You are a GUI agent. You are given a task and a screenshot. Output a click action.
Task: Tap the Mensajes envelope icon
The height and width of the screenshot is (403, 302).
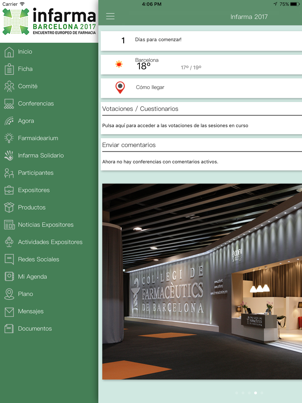click(x=9, y=311)
